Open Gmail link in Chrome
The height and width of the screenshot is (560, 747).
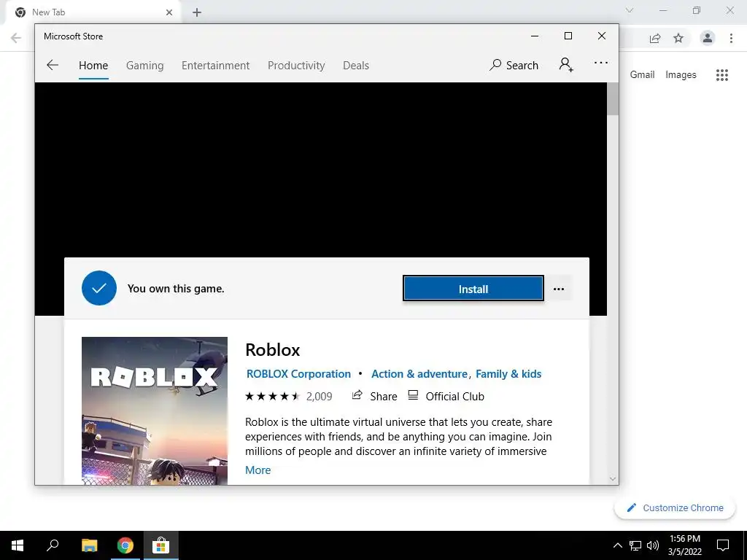(642, 75)
